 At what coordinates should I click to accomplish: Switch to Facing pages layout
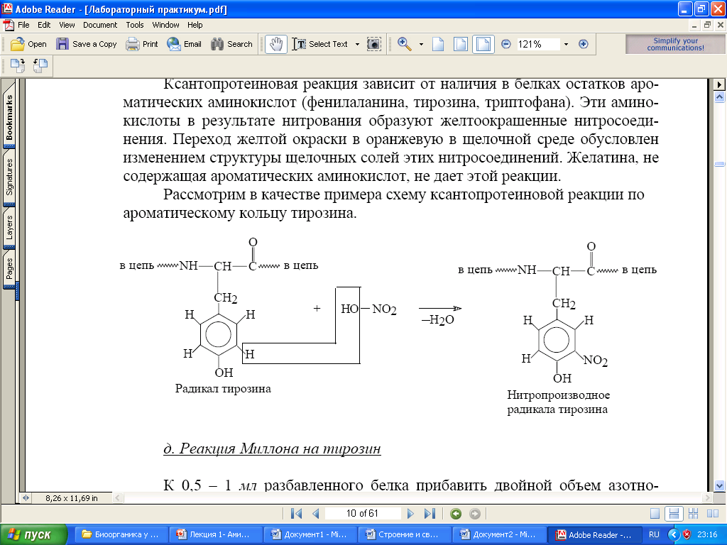click(x=713, y=514)
